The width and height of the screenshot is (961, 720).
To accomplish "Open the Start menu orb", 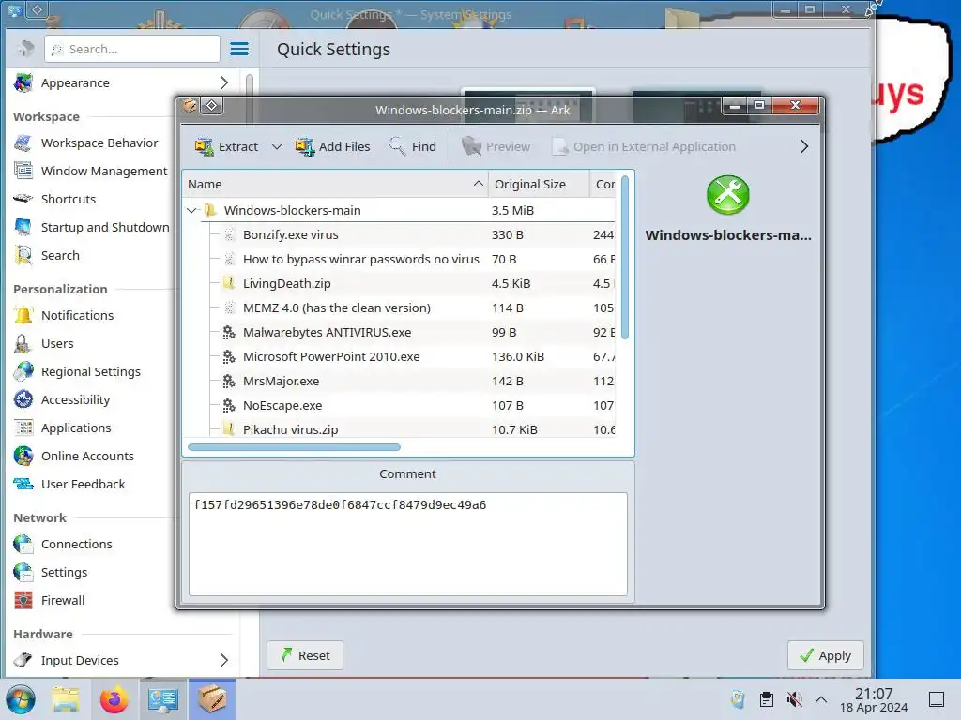I will tap(21, 699).
